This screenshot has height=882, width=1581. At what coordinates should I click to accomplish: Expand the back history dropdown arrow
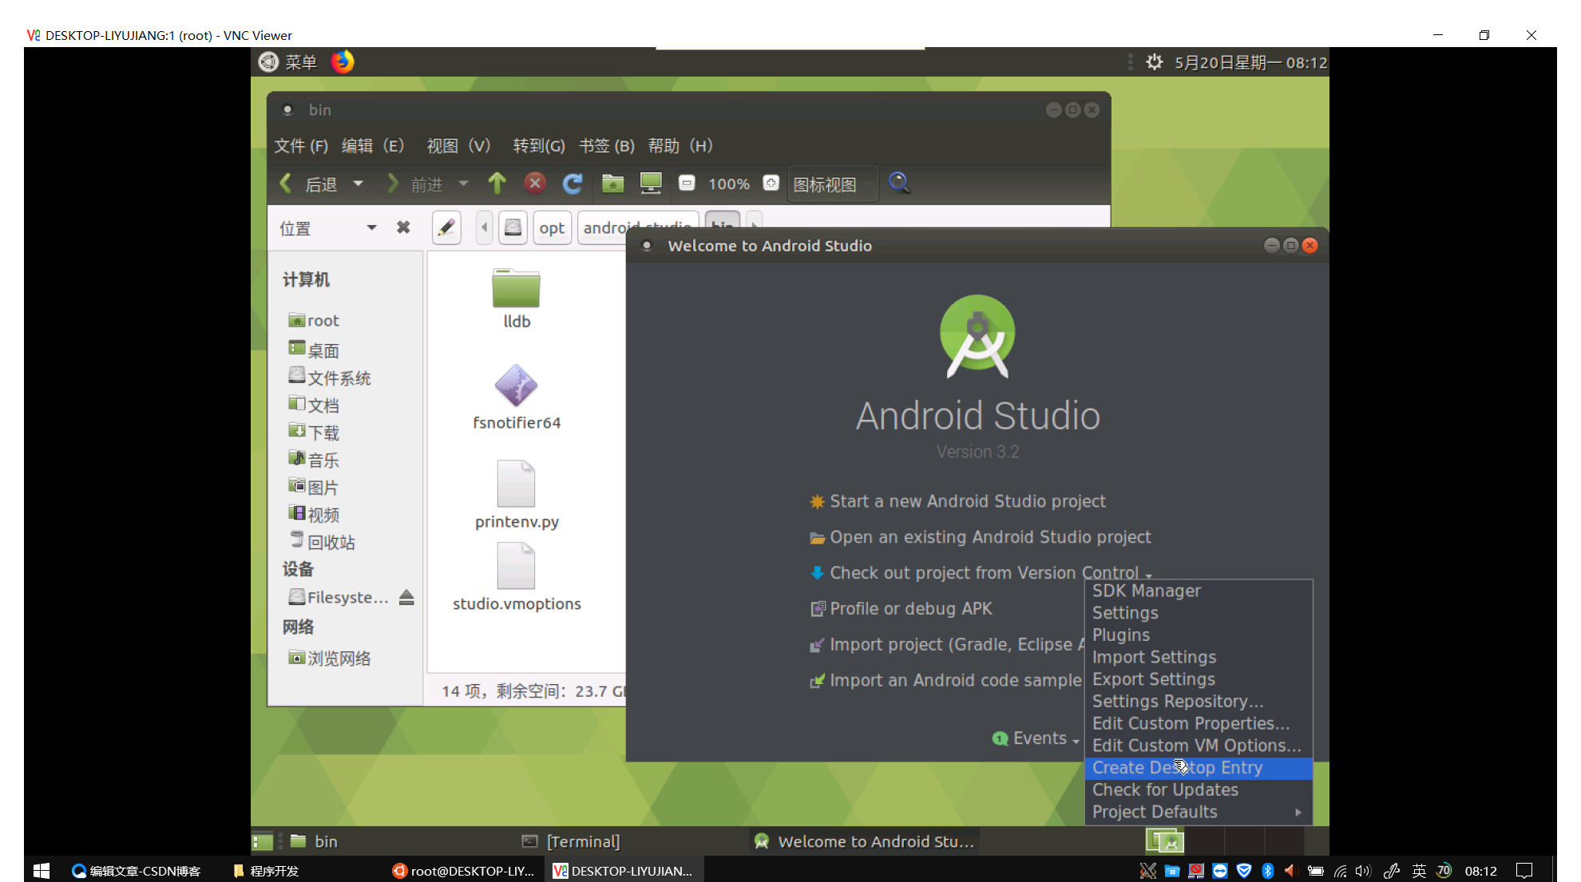[359, 184]
